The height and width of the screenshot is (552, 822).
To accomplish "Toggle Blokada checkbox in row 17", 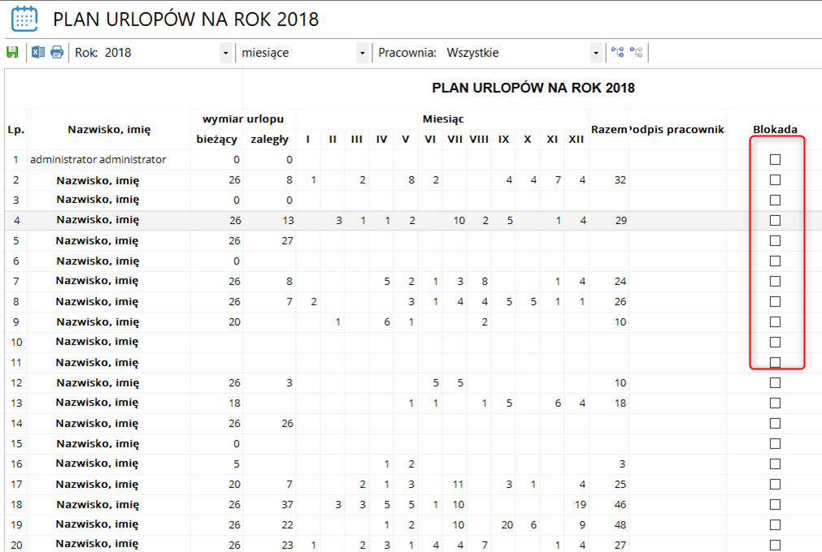I will pyautogui.click(x=775, y=484).
